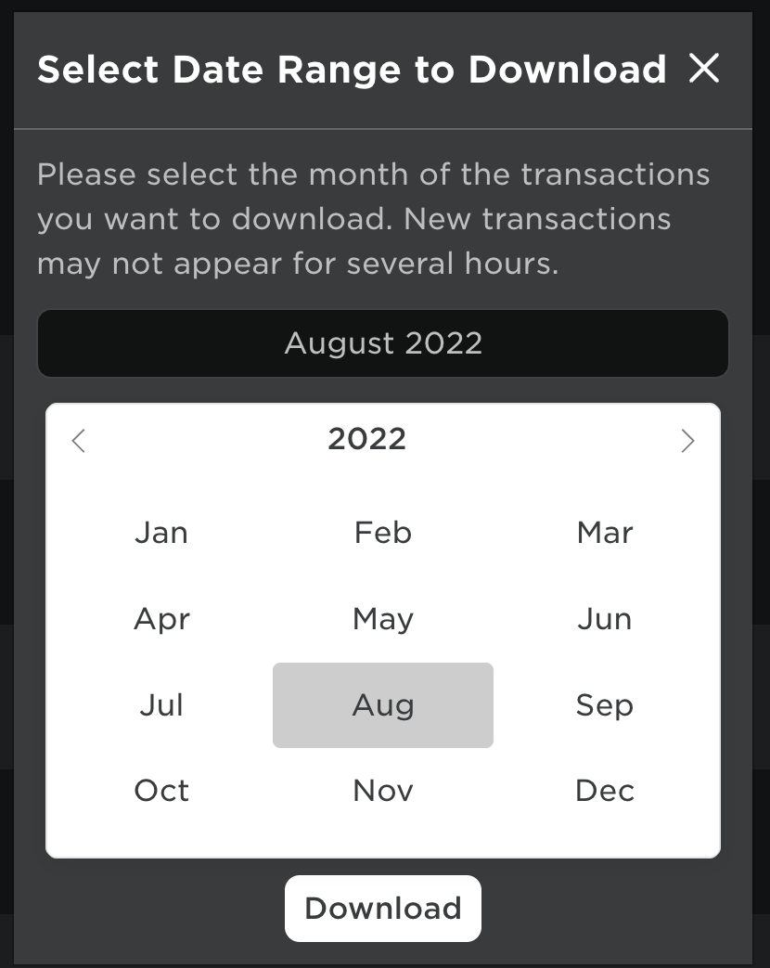Choose Oct from the month grid

click(x=161, y=791)
